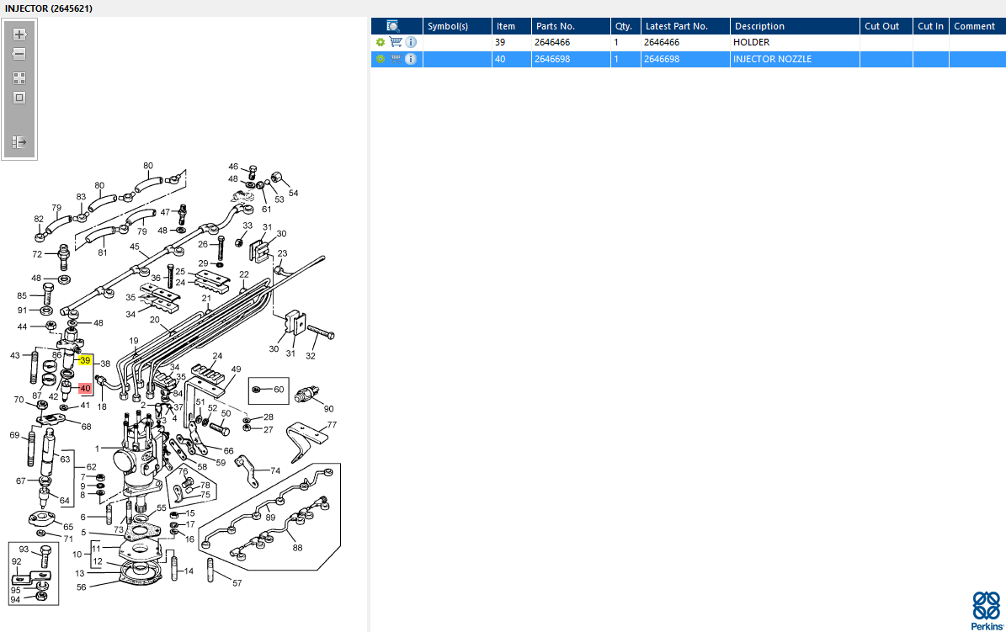The width and height of the screenshot is (1006, 632).
Task: Zoom out of the parts diagram
Action: [19, 54]
